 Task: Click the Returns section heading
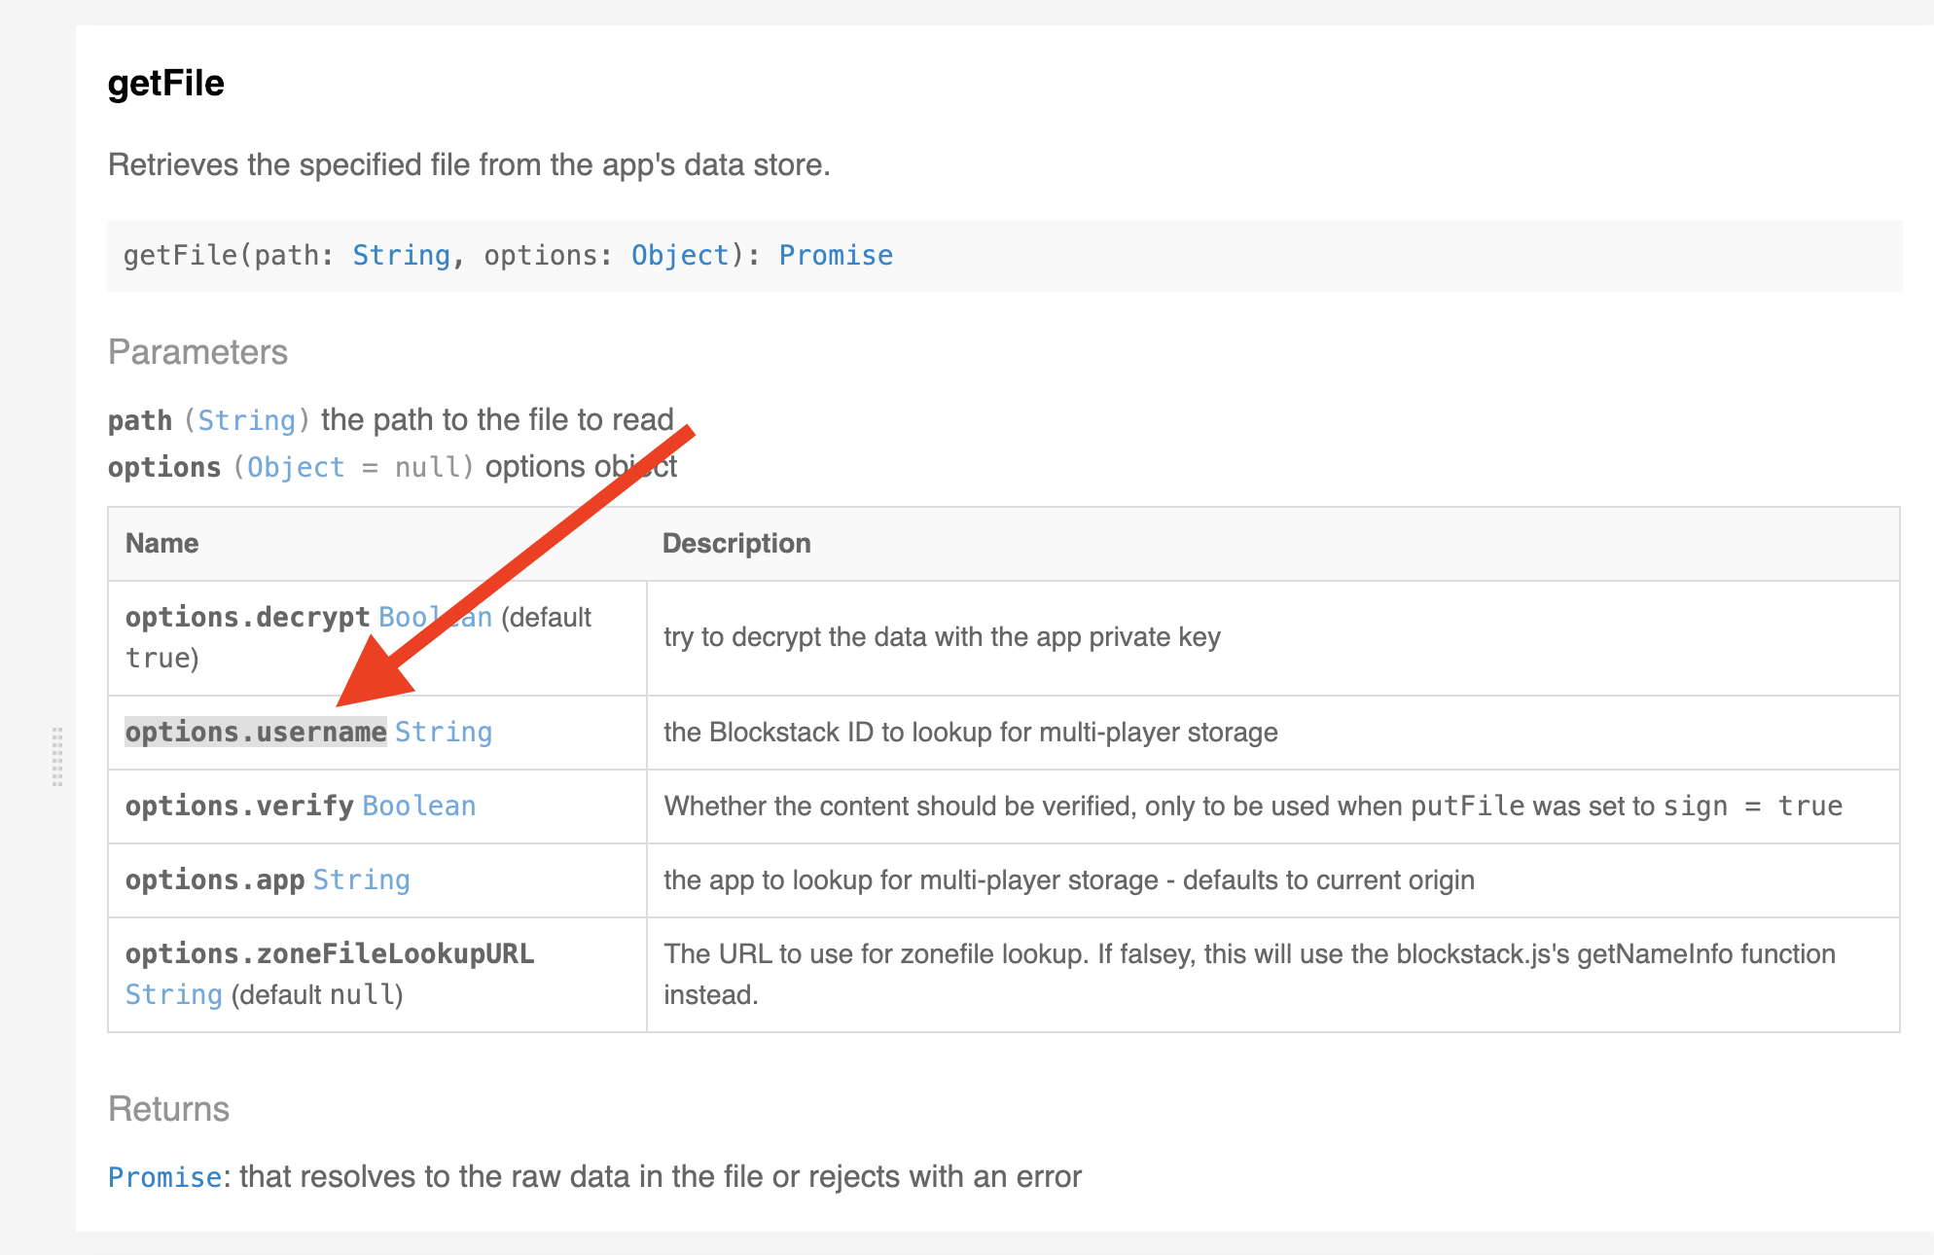click(x=167, y=1108)
